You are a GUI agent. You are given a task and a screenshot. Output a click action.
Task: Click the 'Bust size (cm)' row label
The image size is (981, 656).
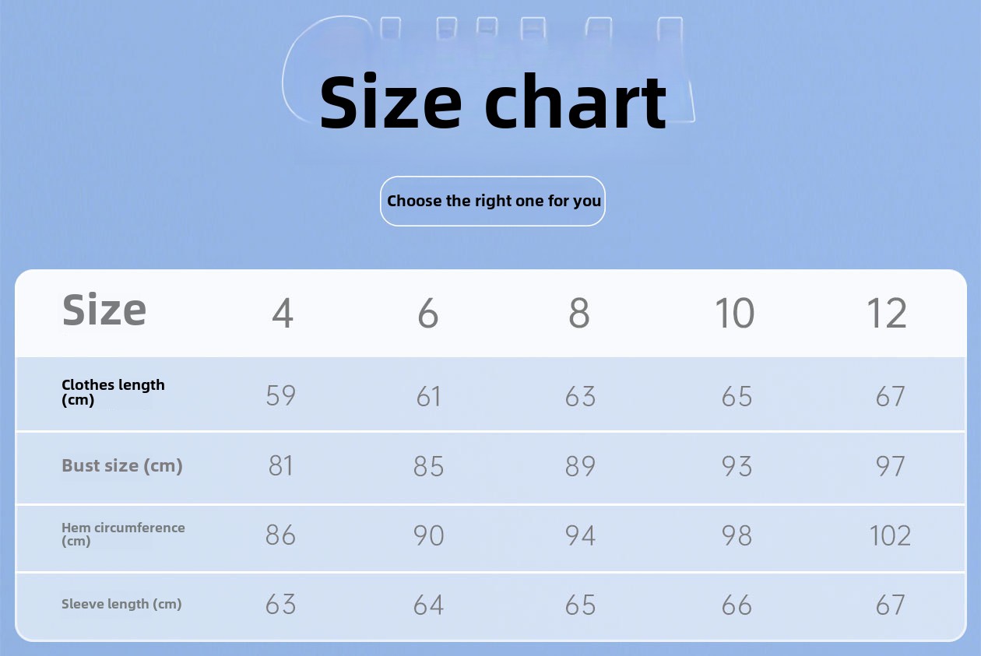(x=121, y=466)
